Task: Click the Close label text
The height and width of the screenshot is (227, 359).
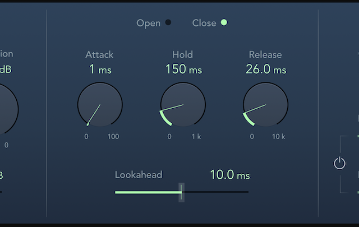Action: point(204,23)
